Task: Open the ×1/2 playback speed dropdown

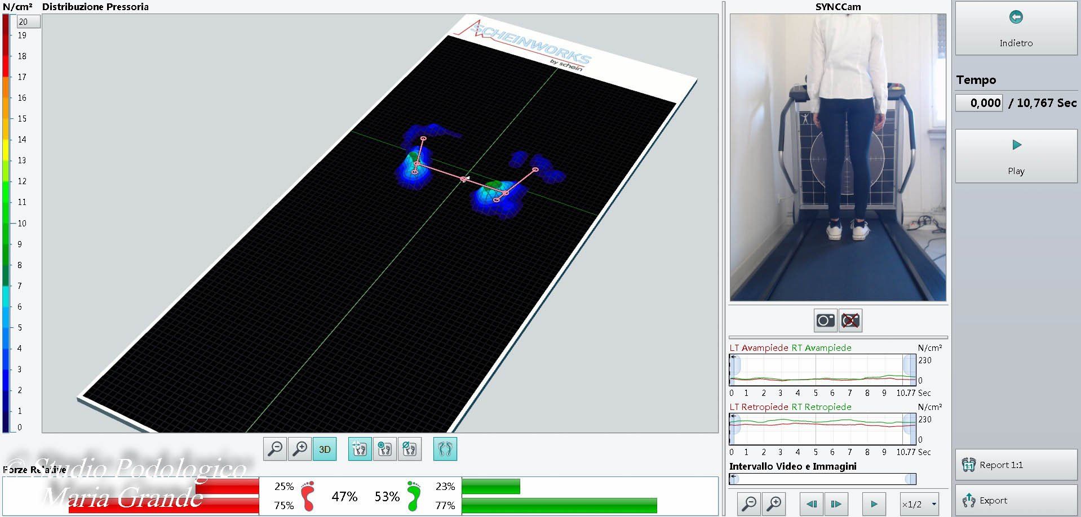Action: point(919,504)
